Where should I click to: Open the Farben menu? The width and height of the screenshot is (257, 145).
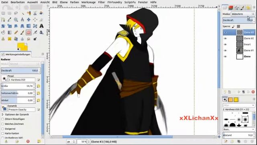pyautogui.click(x=74, y=2)
